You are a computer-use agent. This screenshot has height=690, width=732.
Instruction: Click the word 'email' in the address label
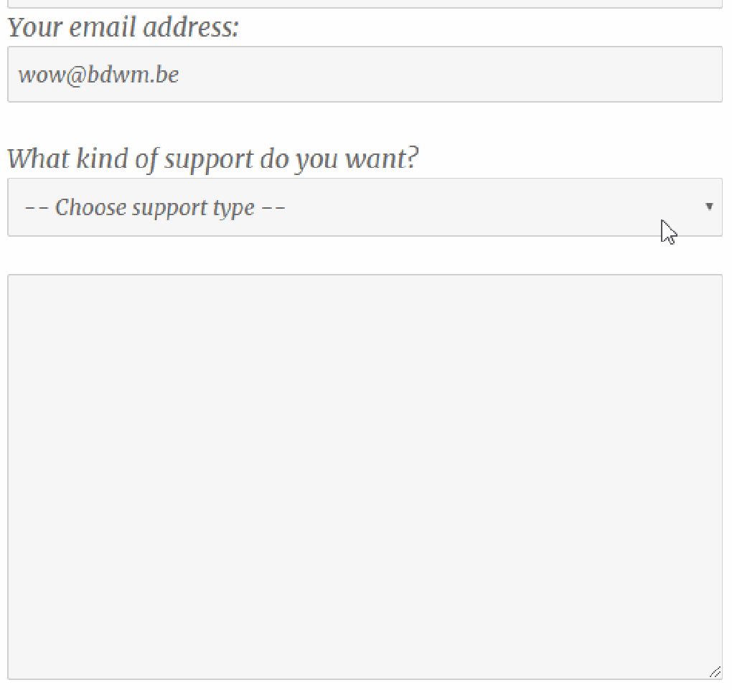click(x=103, y=27)
